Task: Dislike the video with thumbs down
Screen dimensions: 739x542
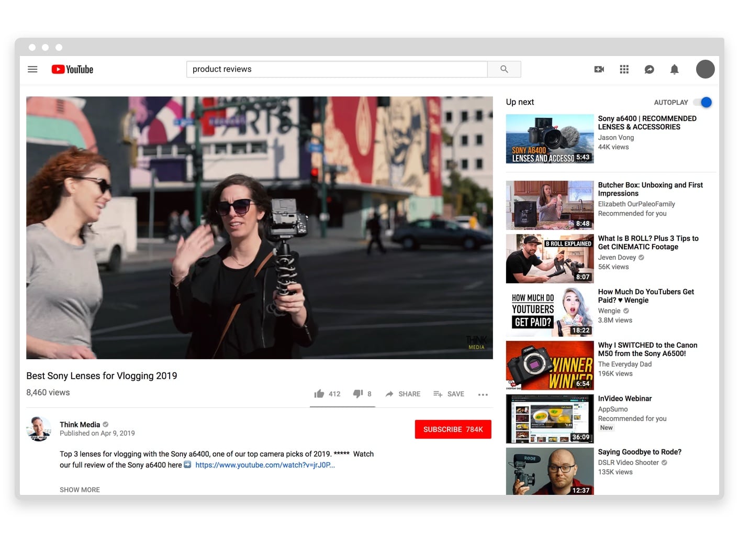Action: 358,394
